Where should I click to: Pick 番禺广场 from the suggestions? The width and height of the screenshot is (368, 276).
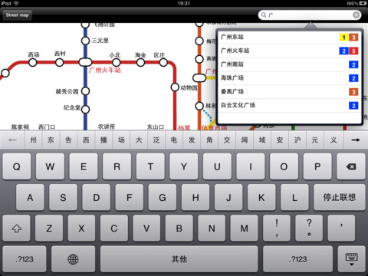click(290, 92)
